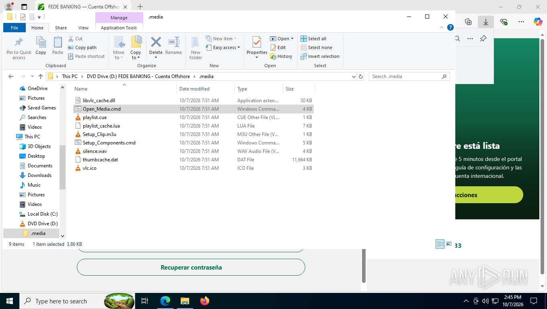Open the Application Tools tab
This screenshot has height=309, width=547.
pos(119,28)
